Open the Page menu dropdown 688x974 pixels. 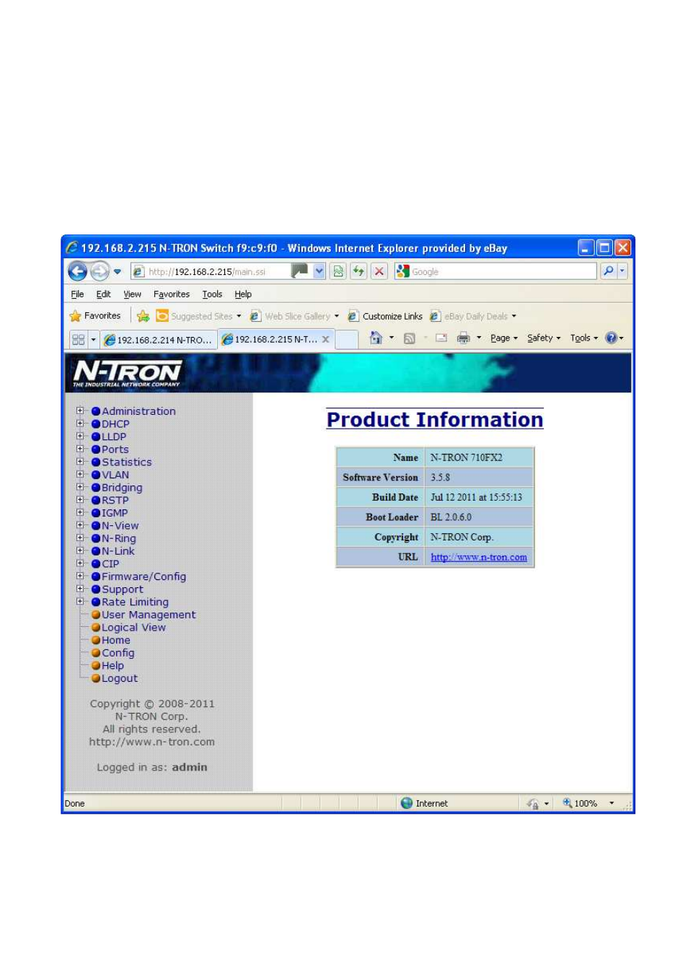click(503, 338)
